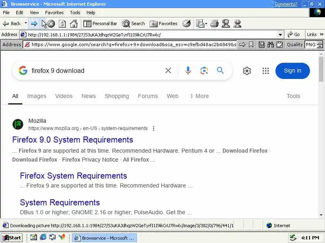The width and height of the screenshot is (325, 243).
Task: Start voice search with microphone icon
Action: click(188, 70)
